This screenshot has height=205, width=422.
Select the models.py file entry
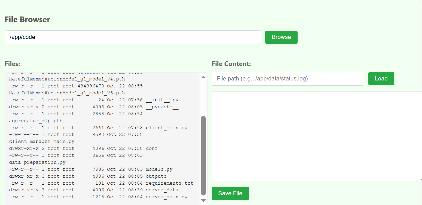159,169
